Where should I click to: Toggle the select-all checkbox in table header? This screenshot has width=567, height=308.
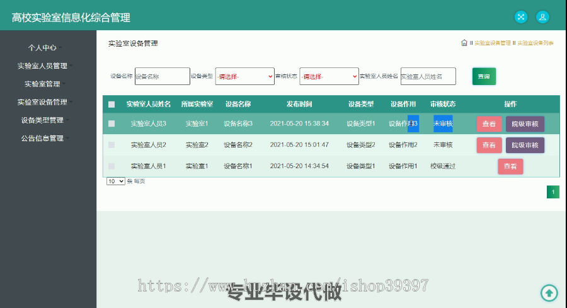(112, 104)
